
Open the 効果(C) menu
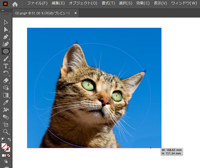point(143,3)
